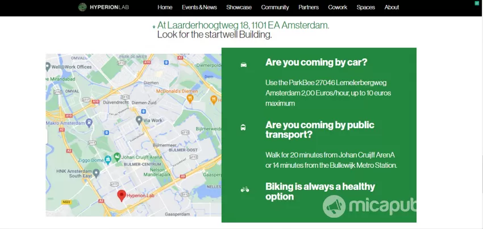Click the HNK Amsterdam South East pin

point(97,173)
